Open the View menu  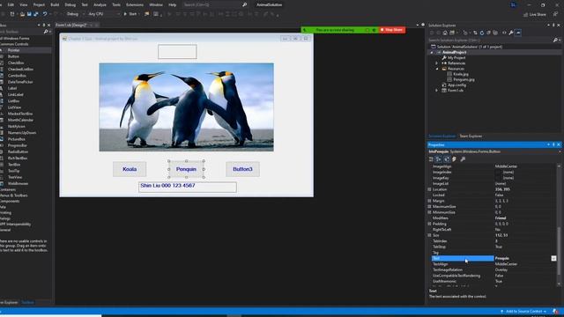pyautogui.click(x=24, y=4)
